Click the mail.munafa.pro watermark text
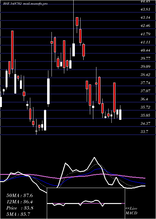Screen dimensions: 156x219 tap(35, 4)
